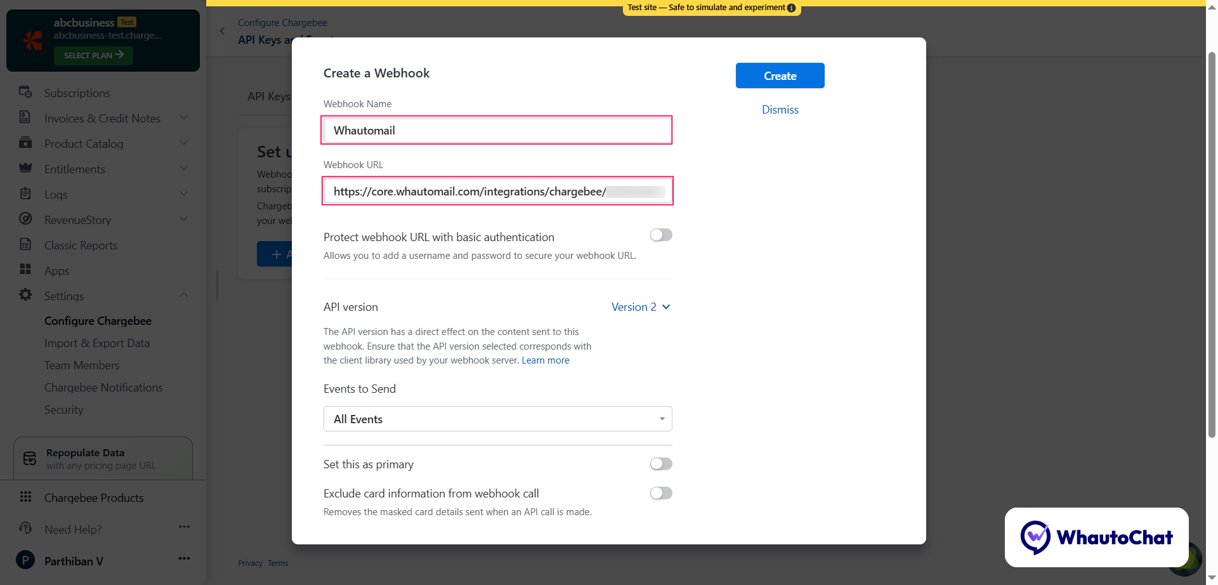
Task: Open the Chargebee Products grid icon
Action: [x=26, y=497]
